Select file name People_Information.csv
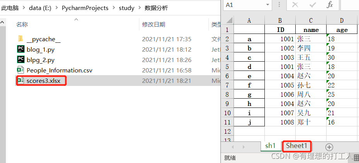This screenshot has width=359, height=163. pos(59,70)
